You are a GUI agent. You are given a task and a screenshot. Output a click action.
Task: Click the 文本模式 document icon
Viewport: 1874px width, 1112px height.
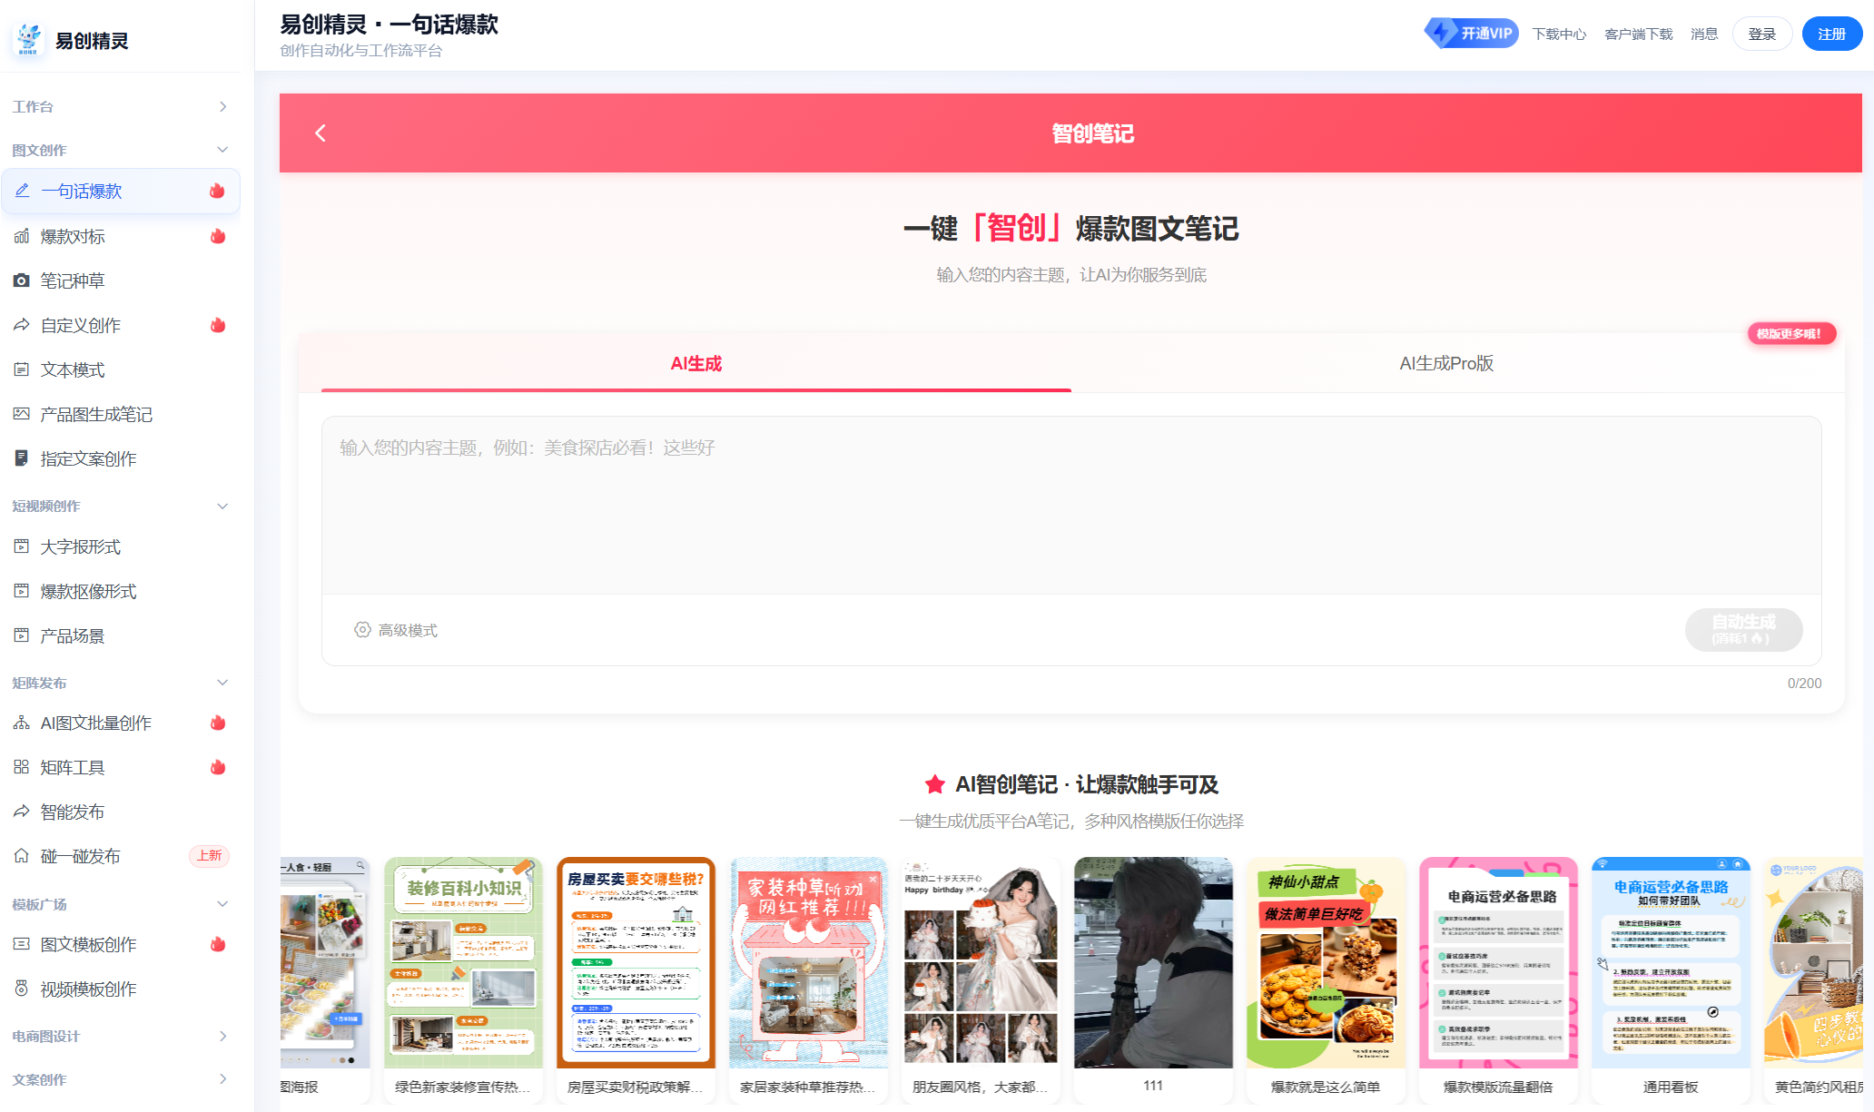[22, 369]
